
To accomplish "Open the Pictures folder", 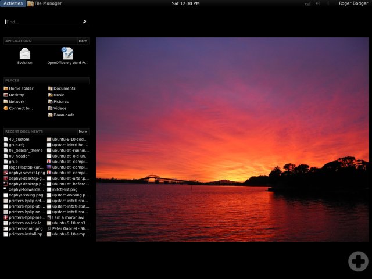I will 58,102.
